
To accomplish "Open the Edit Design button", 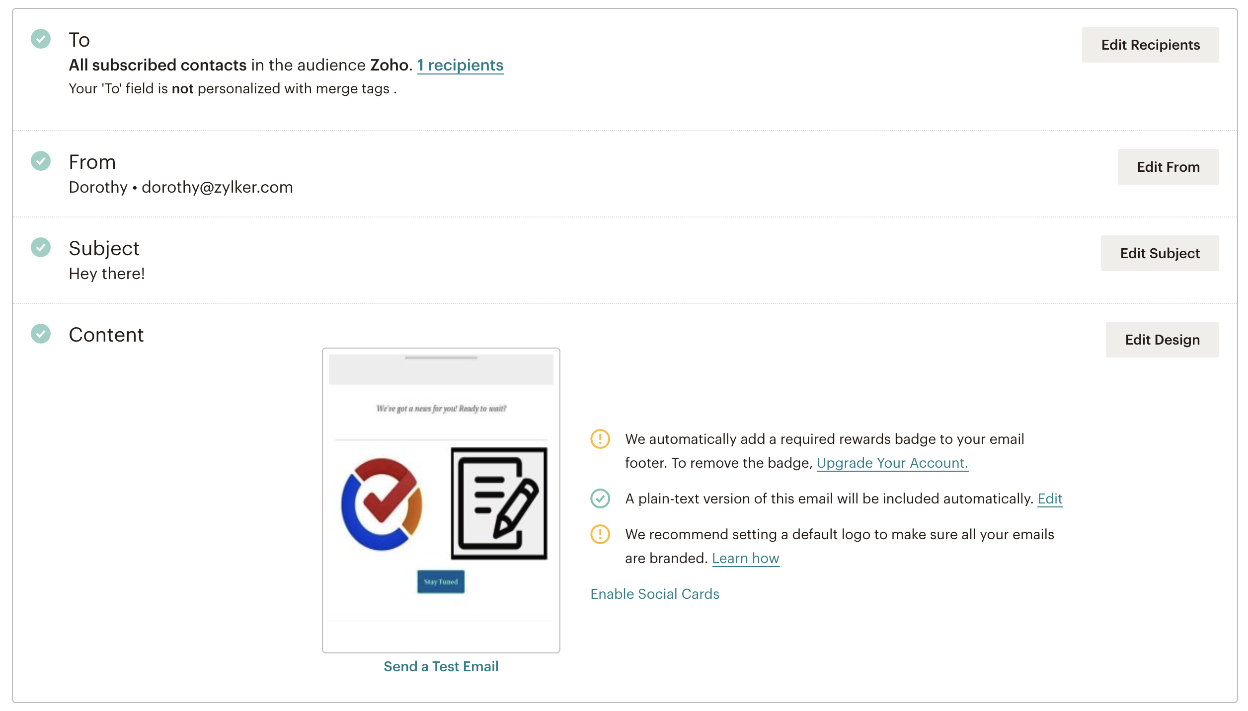I will (1162, 340).
